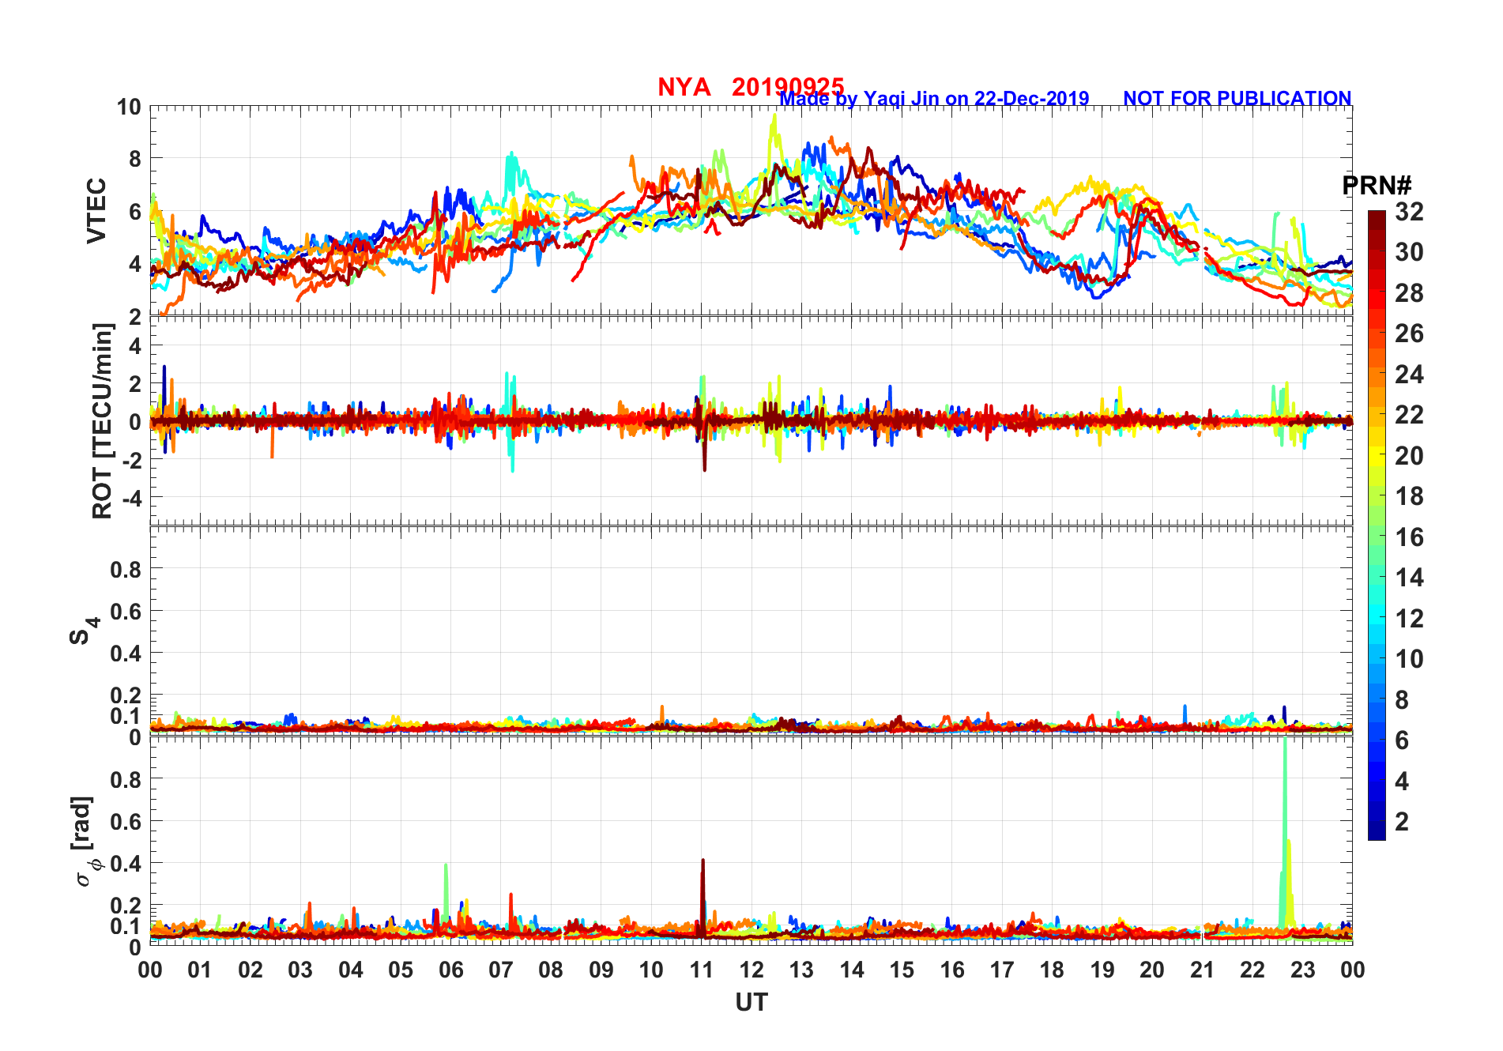Click the 'Made by Yaqi Jin on 22-Dec-2019' text
The width and height of the screenshot is (1503, 1051).
click(x=934, y=99)
